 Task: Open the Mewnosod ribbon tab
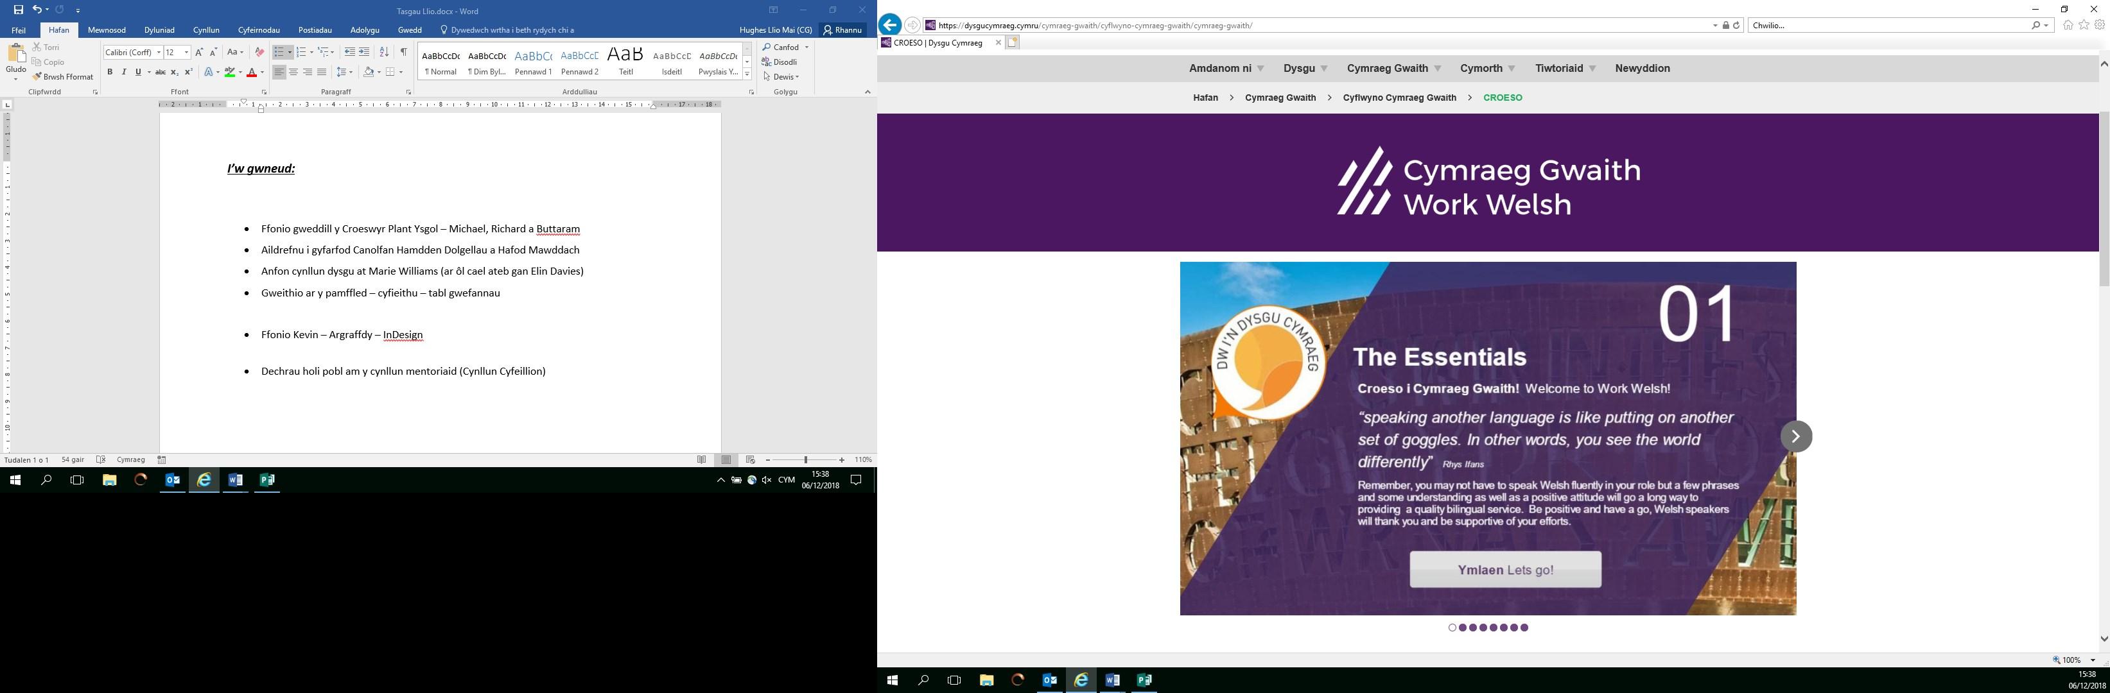point(107,30)
